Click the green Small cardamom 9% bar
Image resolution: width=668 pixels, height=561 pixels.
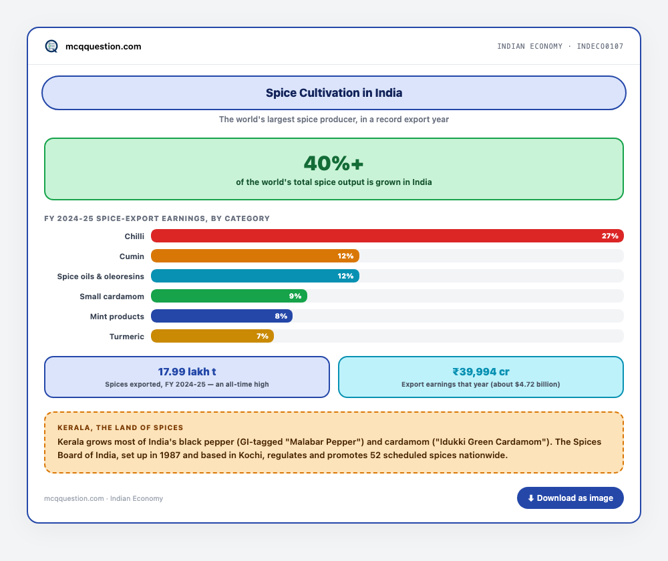(x=229, y=296)
